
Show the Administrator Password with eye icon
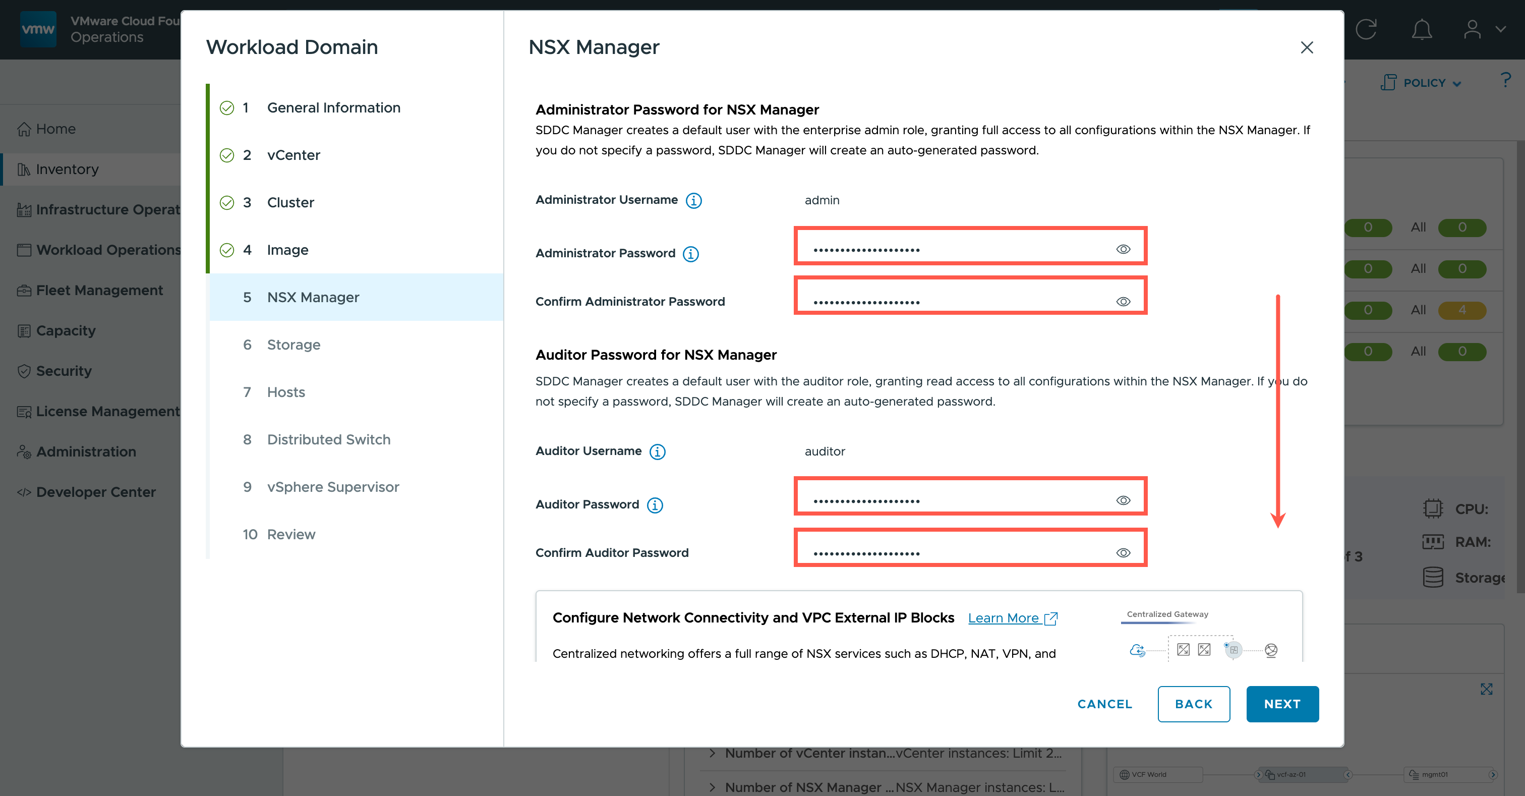pyautogui.click(x=1123, y=249)
